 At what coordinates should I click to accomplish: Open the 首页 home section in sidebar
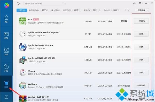pos(6,19)
